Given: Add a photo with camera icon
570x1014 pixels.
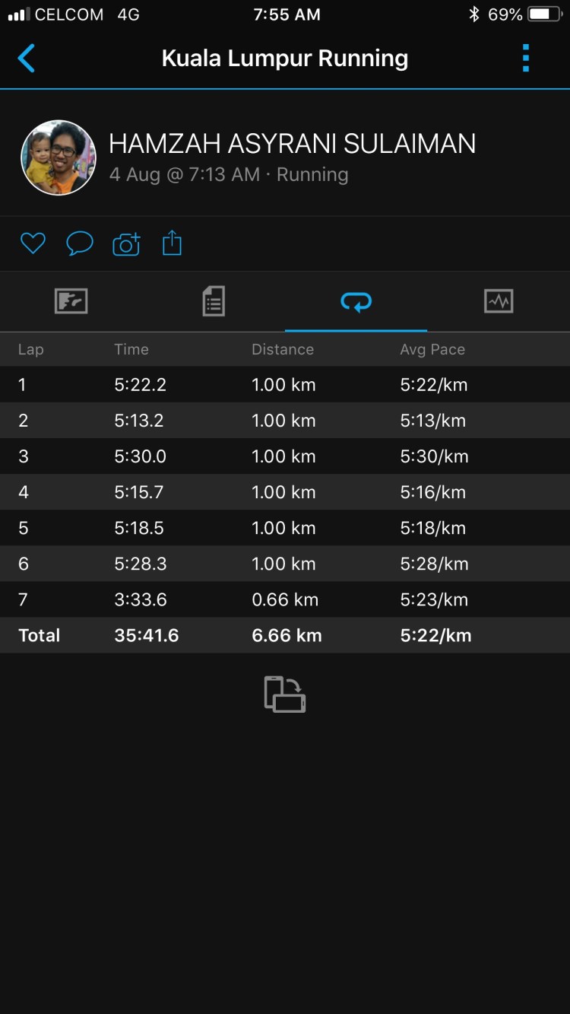Looking at the screenshot, I should [126, 243].
